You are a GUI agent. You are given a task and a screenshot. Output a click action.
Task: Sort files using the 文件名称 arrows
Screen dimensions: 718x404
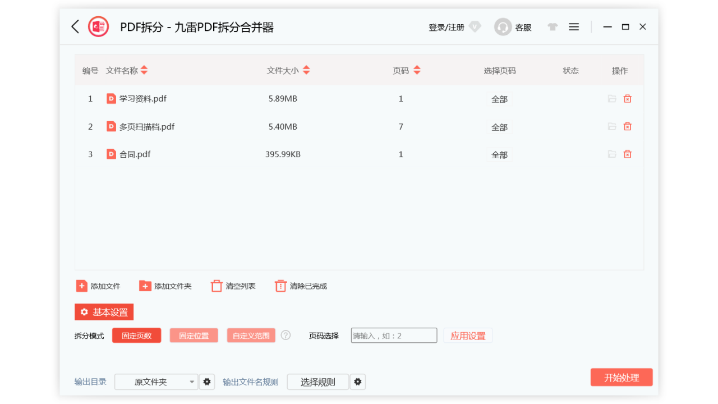tap(144, 70)
